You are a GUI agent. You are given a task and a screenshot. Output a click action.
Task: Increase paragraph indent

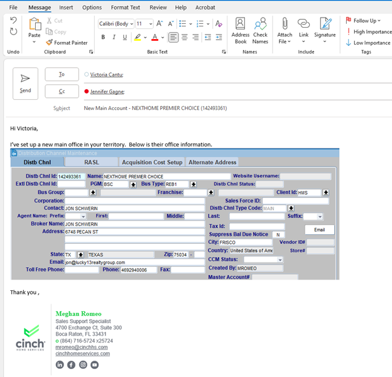[219, 38]
